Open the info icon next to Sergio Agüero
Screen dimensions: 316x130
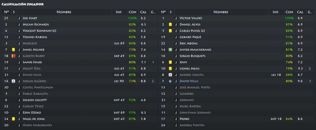[19, 81]
